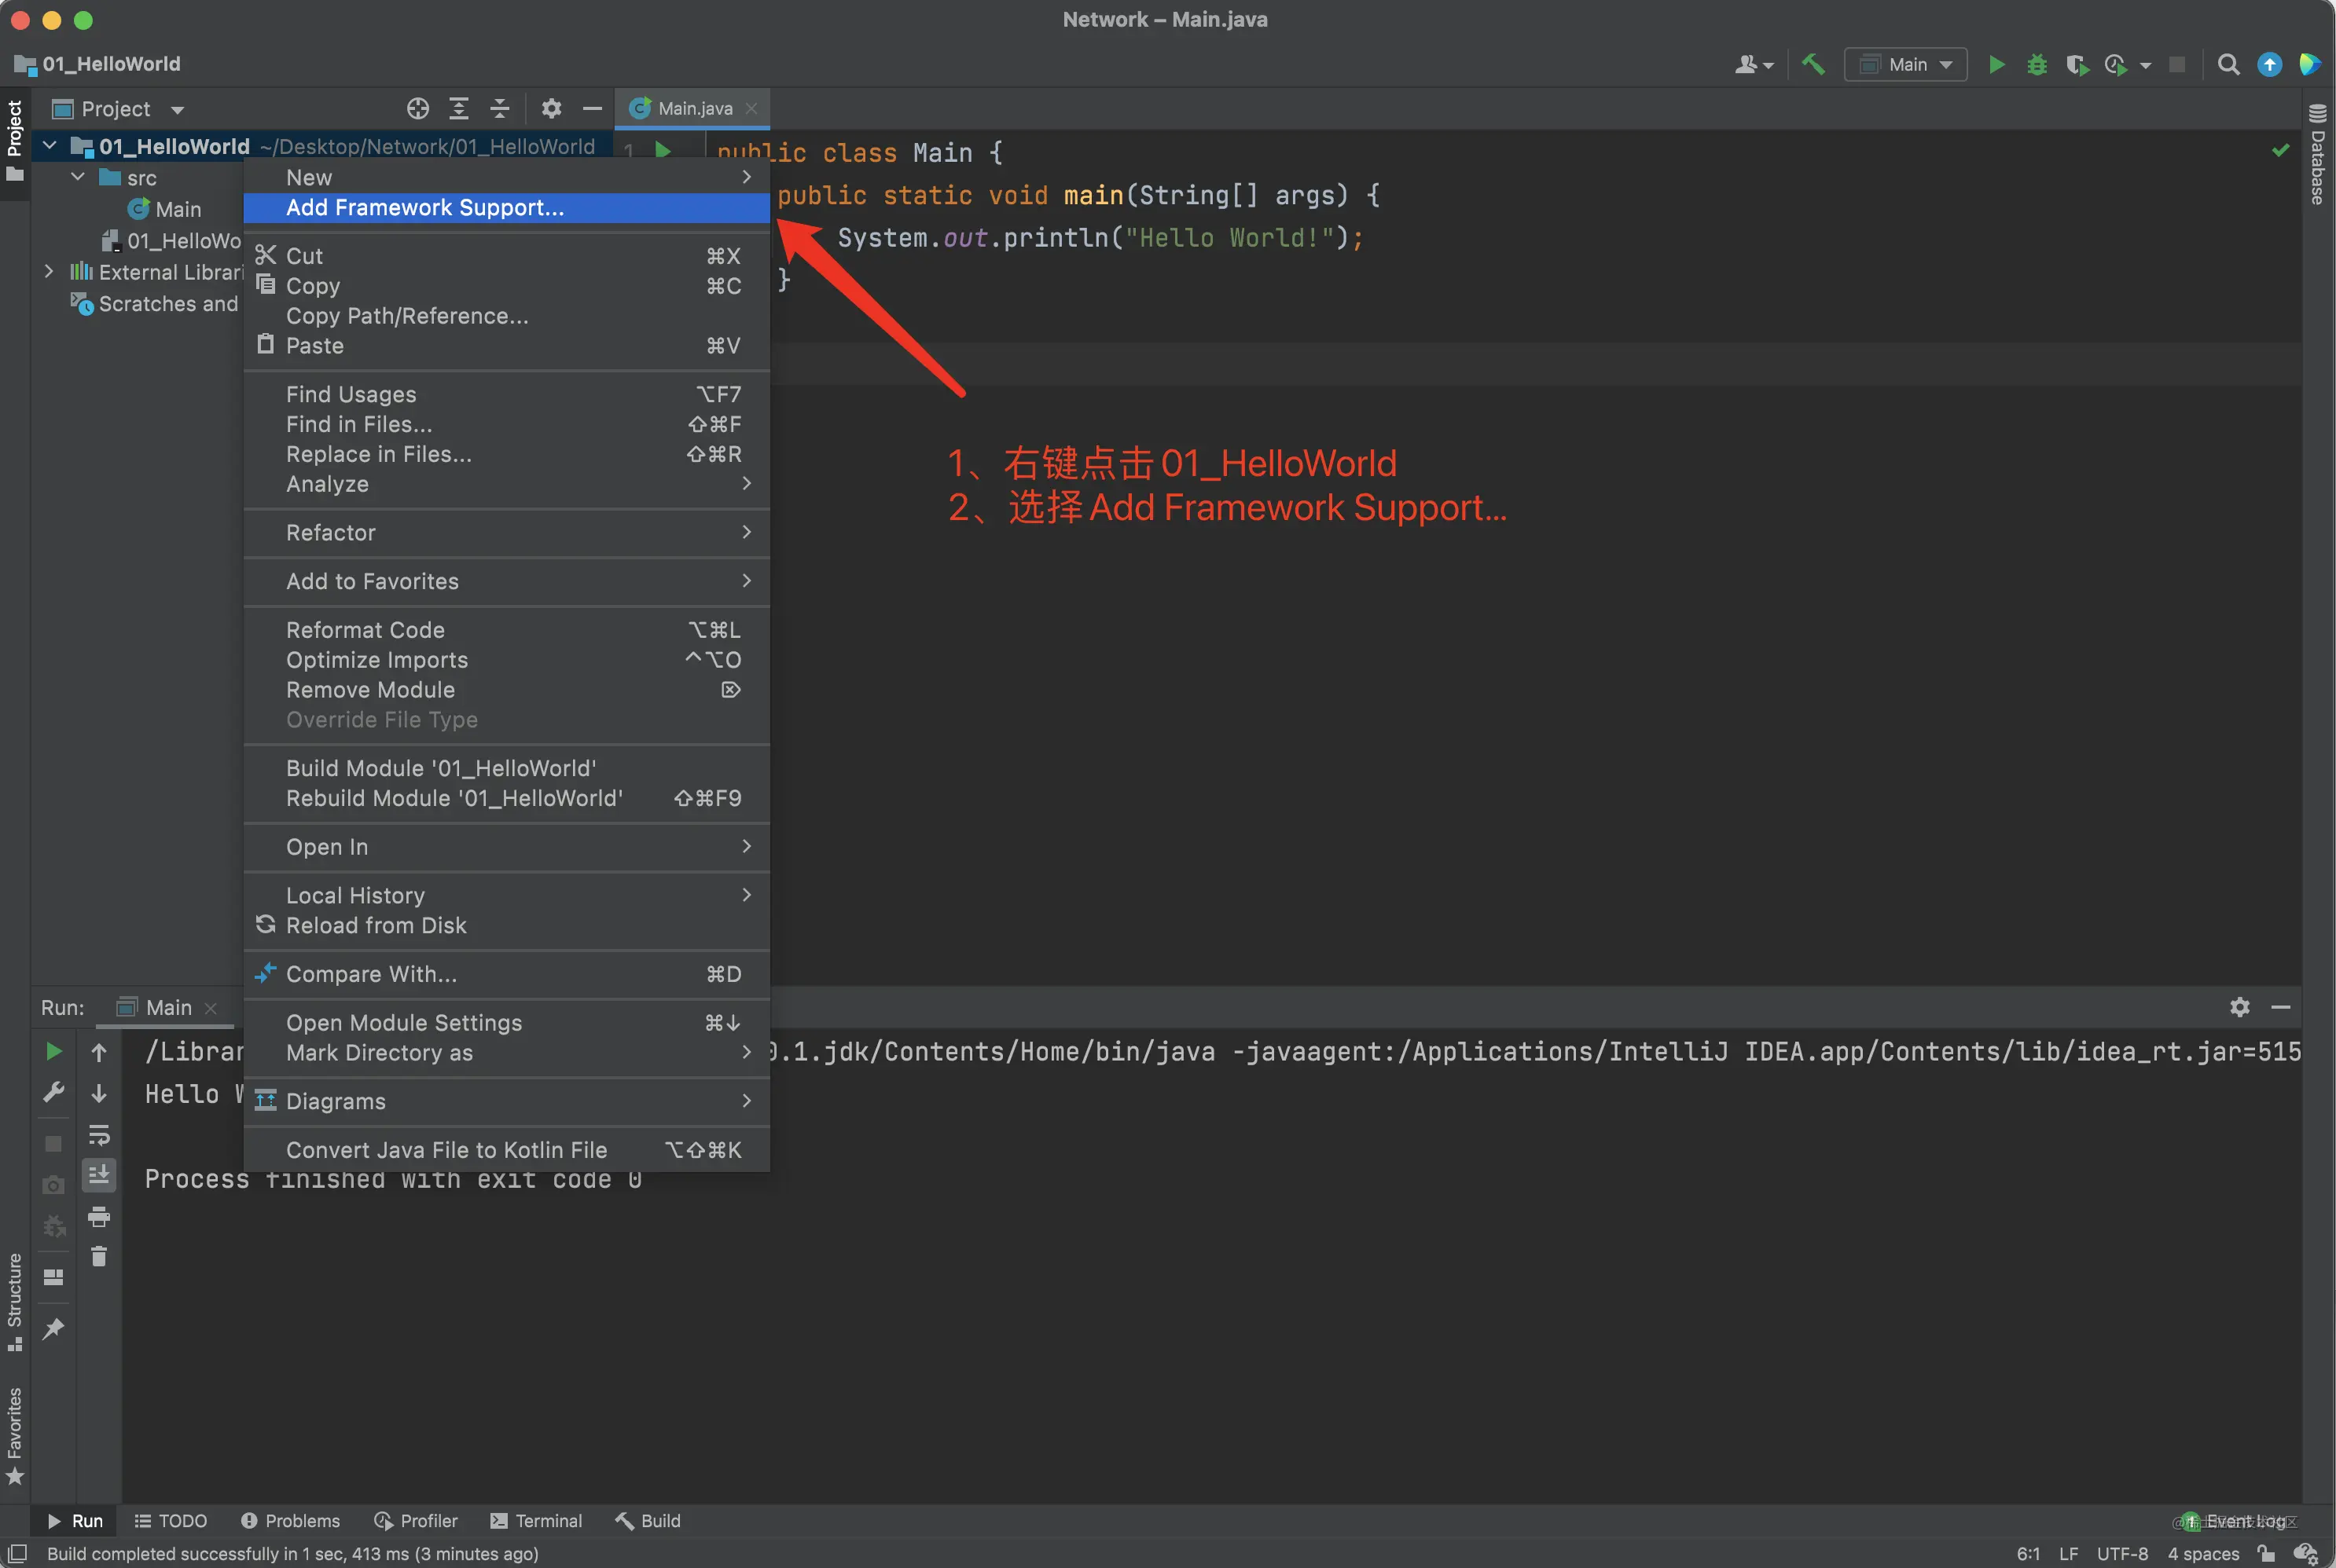Image resolution: width=2336 pixels, height=1568 pixels.
Task: Toggle the Favorites tool window sidebar button
Action: [15, 1436]
